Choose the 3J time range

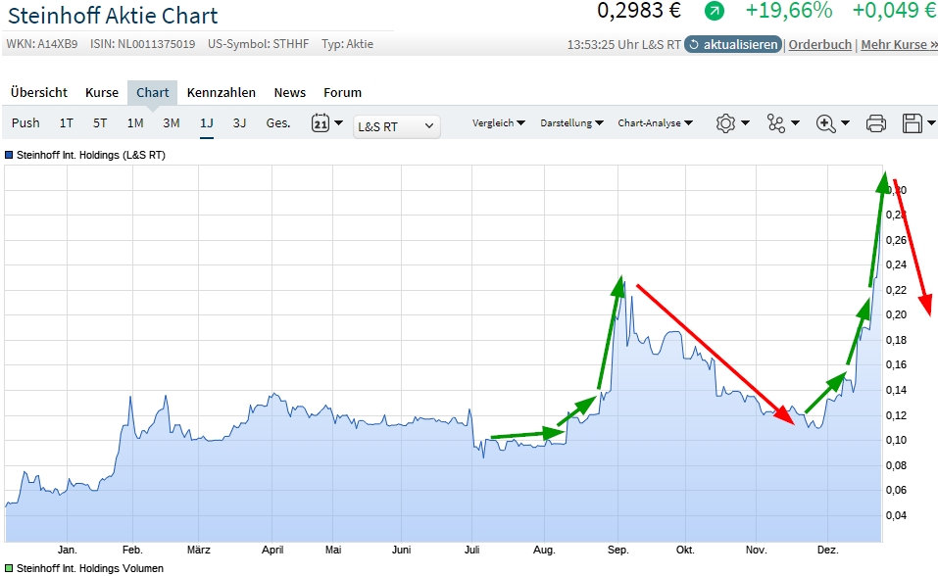[x=239, y=123]
